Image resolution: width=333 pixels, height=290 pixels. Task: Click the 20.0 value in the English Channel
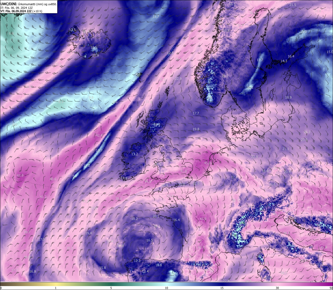182,184
